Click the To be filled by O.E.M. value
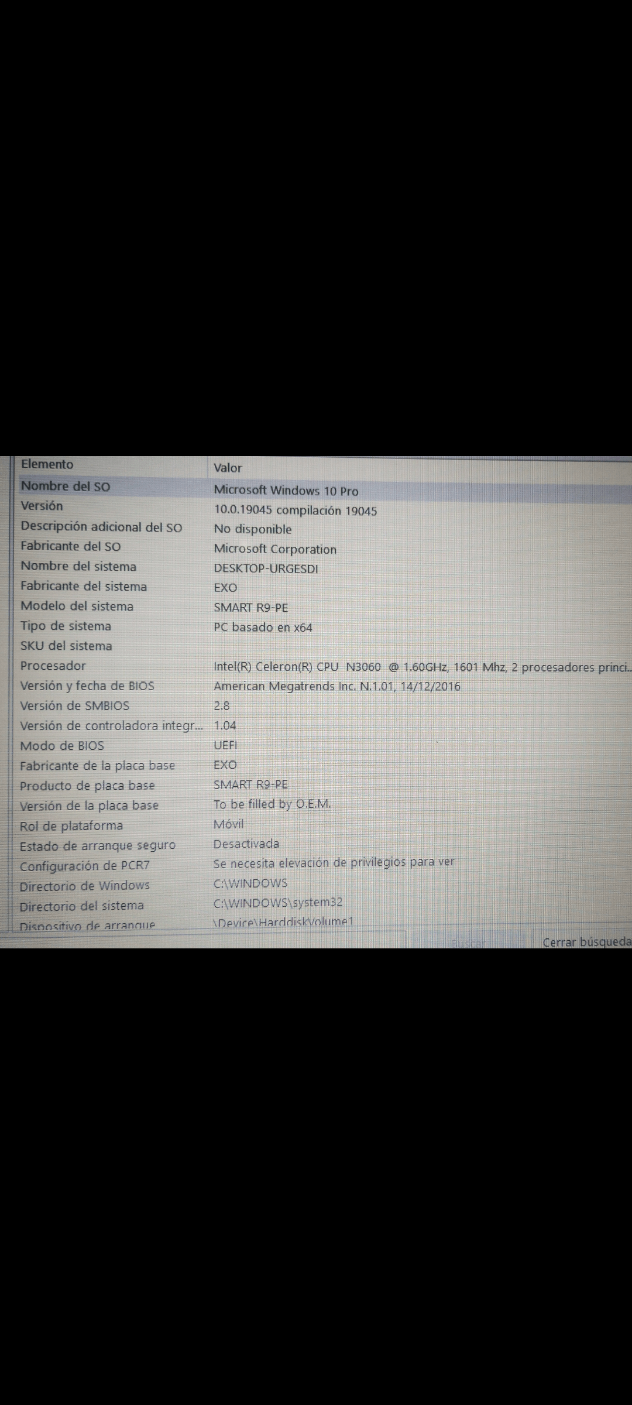This screenshot has height=1405, width=632. point(272,804)
